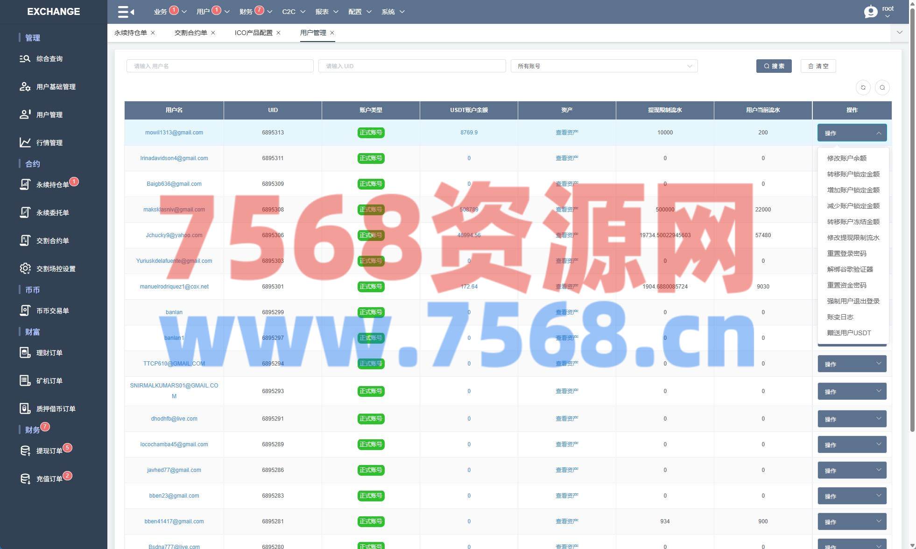Screen dimensions: 916x549
Task: Open 提现订单 icon in sidebar
Action: coord(25,450)
